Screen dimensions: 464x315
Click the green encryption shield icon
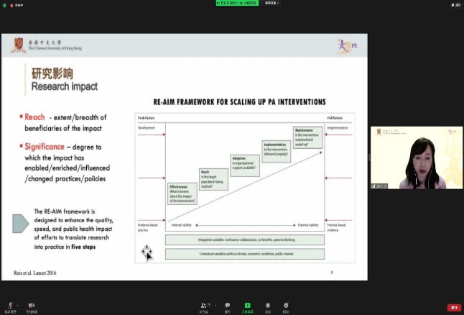tap(4, 3)
